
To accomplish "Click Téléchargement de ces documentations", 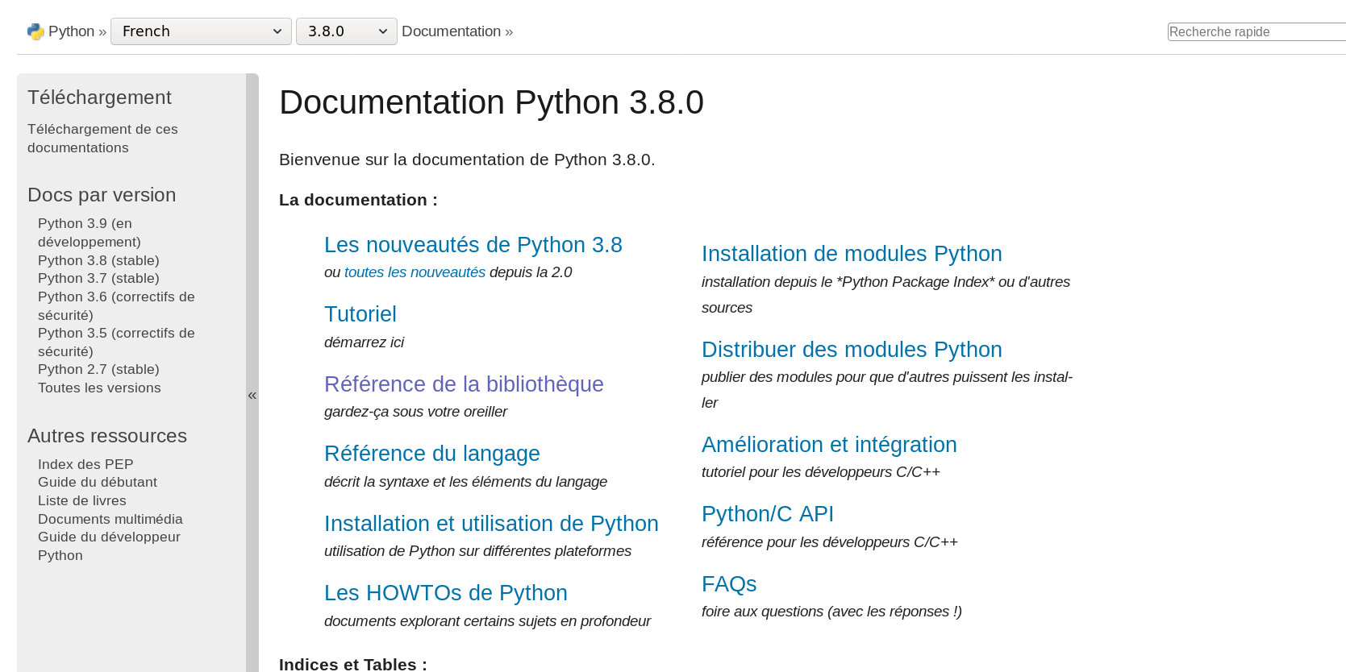I will point(102,138).
